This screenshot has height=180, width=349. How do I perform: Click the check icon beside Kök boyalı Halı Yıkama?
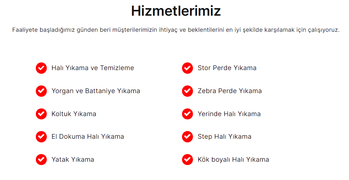187,160
